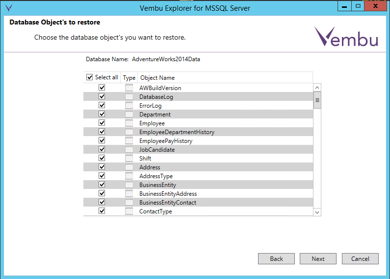390x279 pixels.
Task: Click the vertical scrollbar thumb
Action: tap(317, 100)
